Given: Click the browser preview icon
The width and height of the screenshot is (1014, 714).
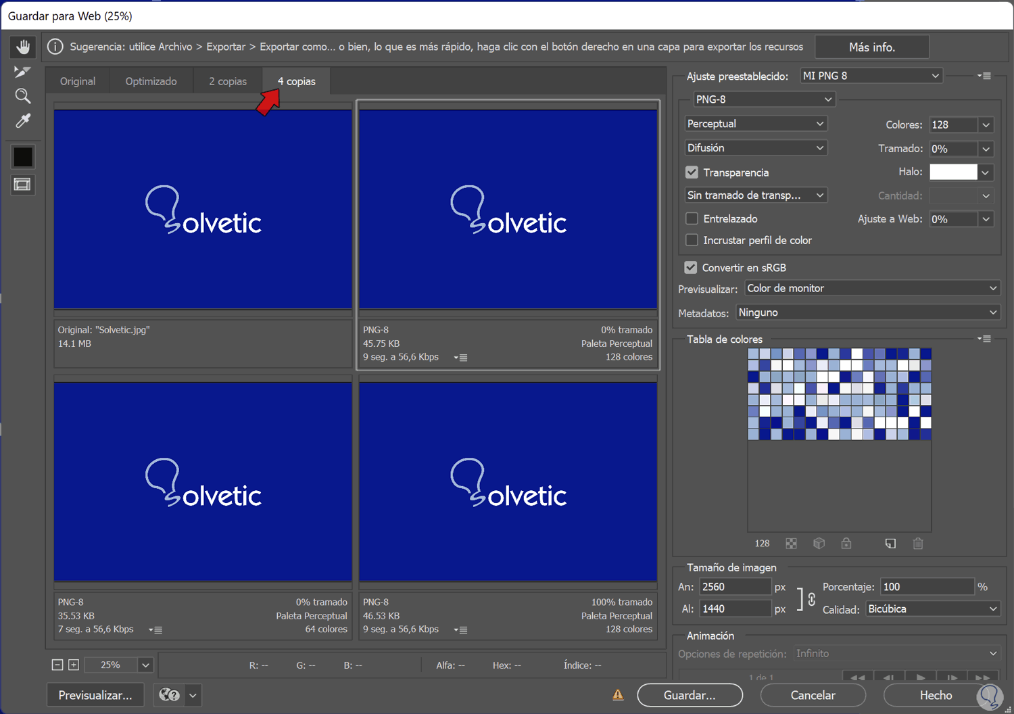Looking at the screenshot, I should click(169, 695).
